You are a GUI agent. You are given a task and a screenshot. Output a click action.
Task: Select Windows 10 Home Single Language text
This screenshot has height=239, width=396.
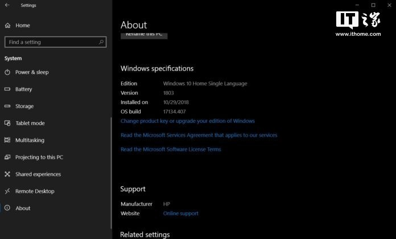click(x=205, y=84)
